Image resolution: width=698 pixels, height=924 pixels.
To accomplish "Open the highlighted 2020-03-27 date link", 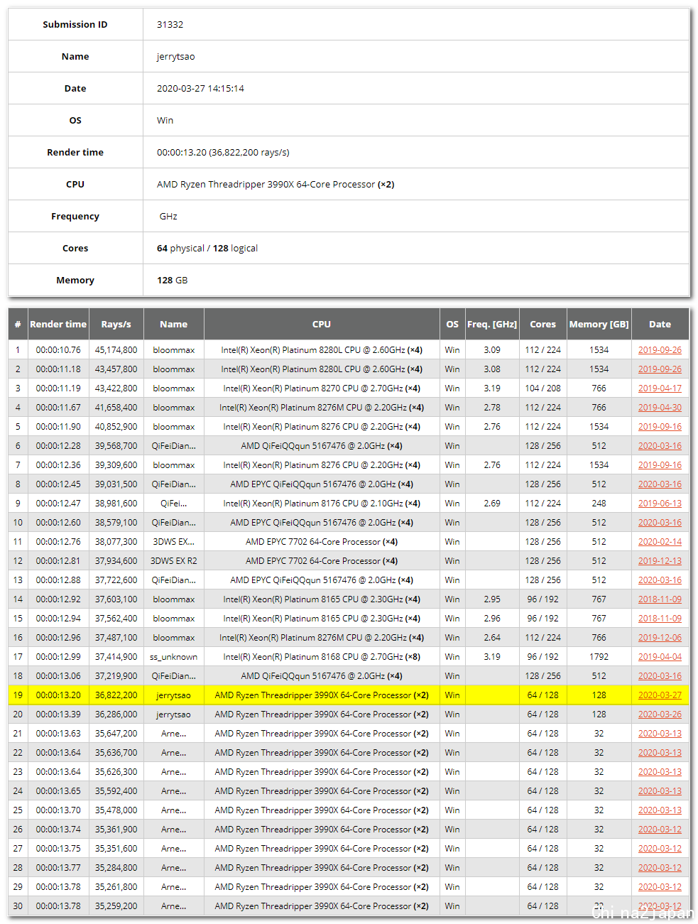I will 659,695.
